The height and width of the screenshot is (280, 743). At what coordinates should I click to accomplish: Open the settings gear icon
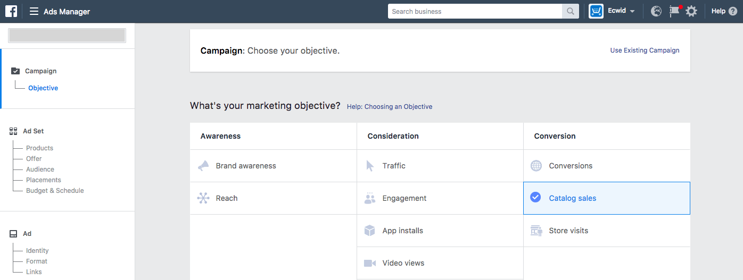click(691, 11)
